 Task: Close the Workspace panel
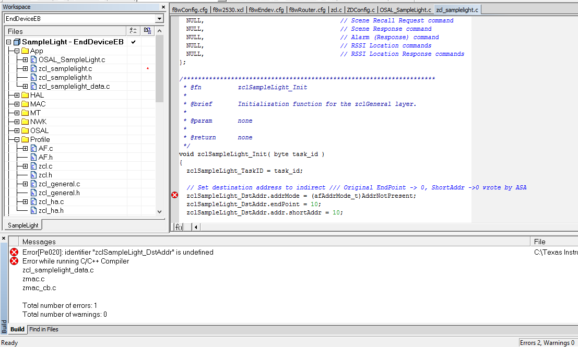pos(163,7)
